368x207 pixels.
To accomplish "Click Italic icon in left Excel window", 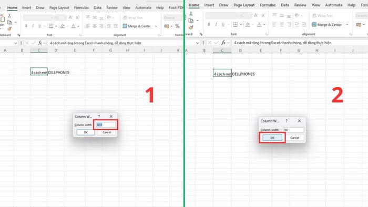I will click(33, 26).
